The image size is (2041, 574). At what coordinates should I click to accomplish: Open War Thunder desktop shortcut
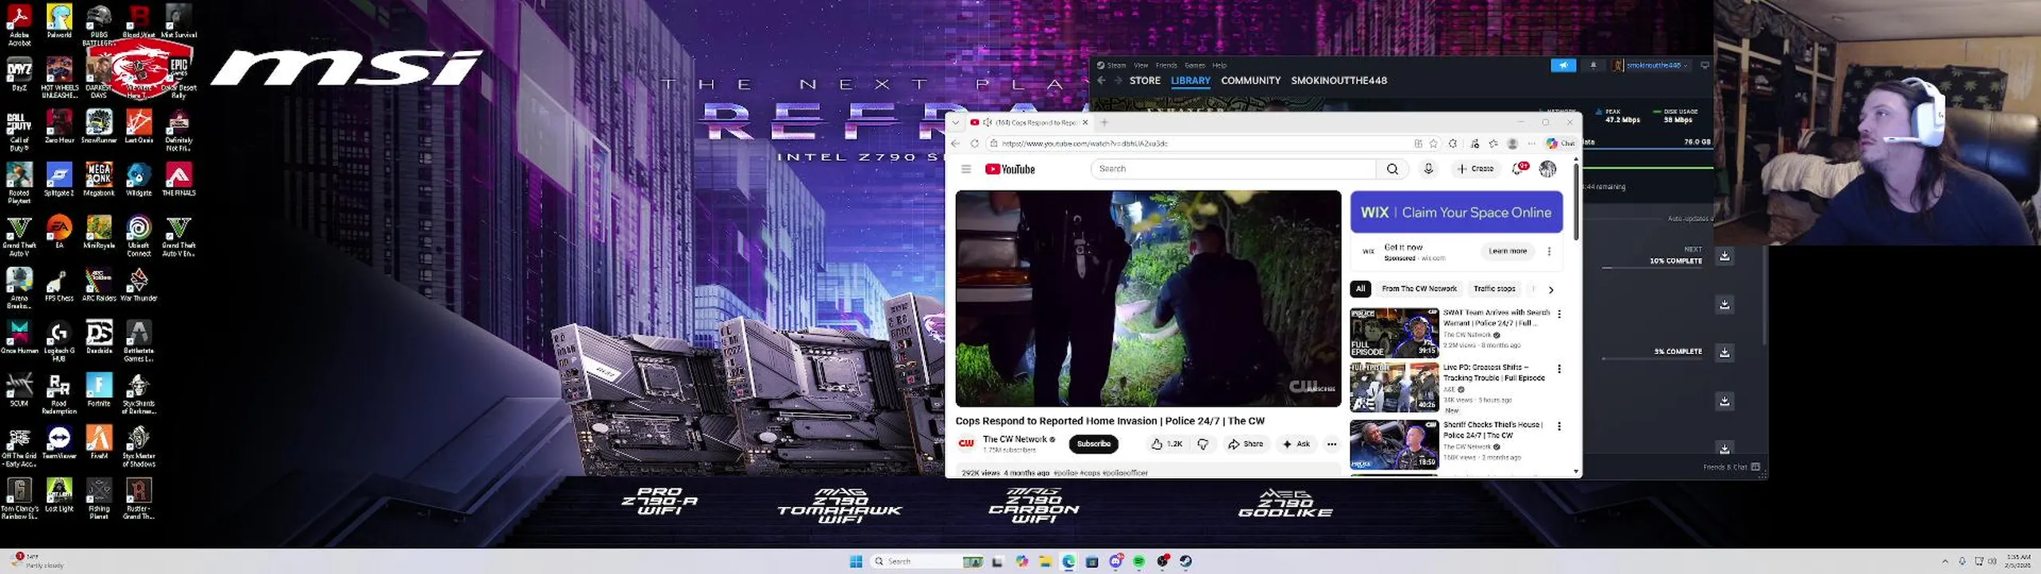point(139,285)
